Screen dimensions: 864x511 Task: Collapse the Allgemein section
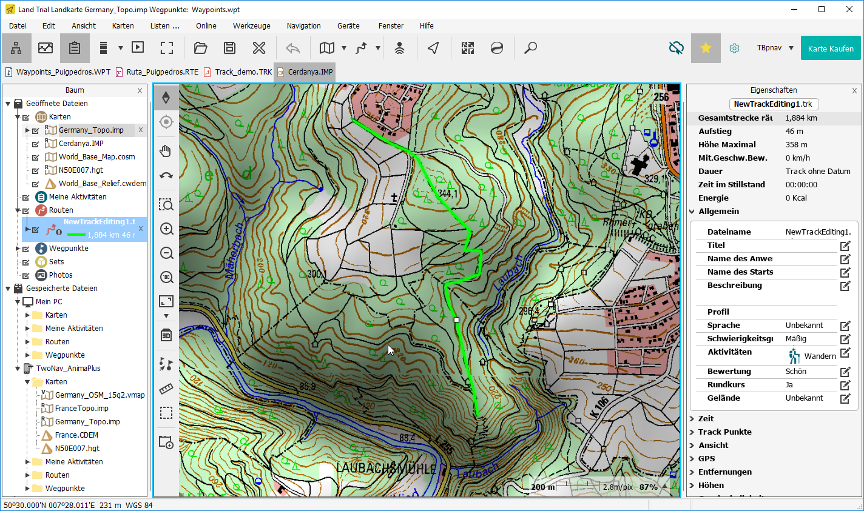click(x=692, y=212)
